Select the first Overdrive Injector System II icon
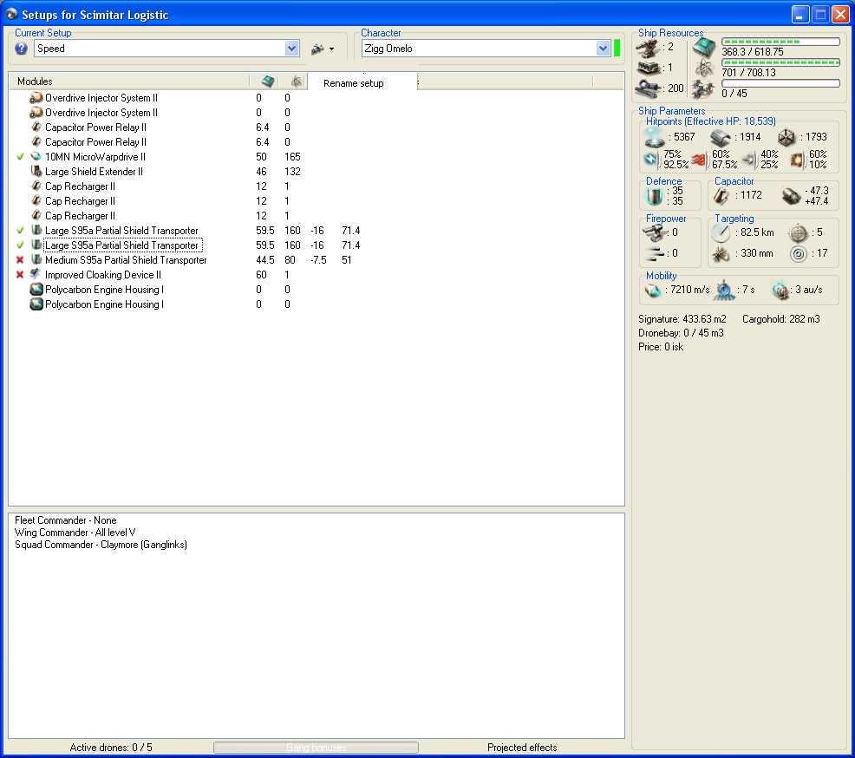This screenshot has width=855, height=758. pyautogui.click(x=36, y=98)
